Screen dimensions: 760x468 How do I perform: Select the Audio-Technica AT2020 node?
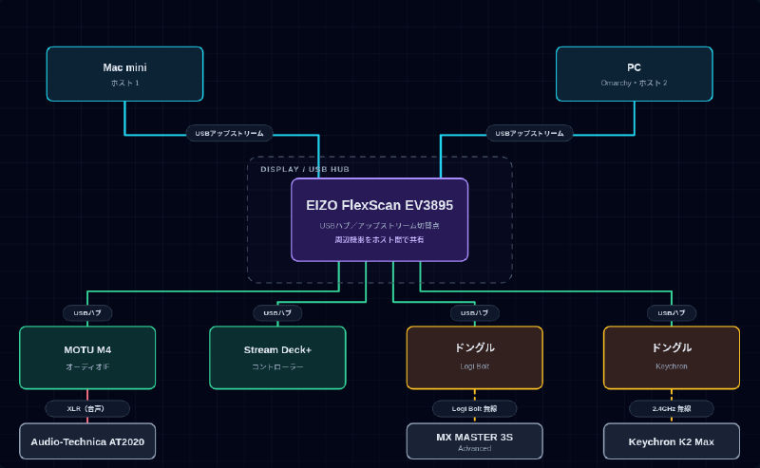(87, 441)
